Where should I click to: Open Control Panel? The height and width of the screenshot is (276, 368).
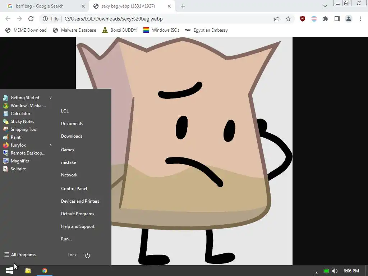pos(74,189)
